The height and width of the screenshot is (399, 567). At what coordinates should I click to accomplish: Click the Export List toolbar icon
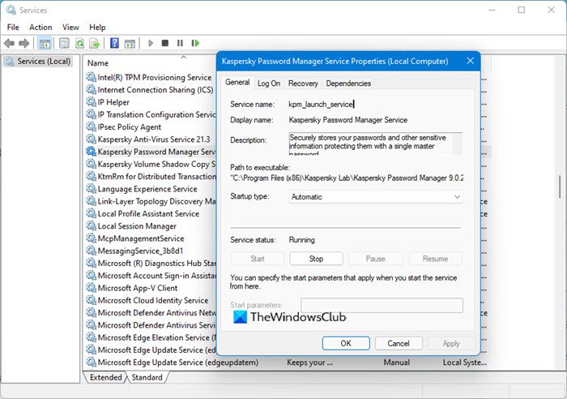(x=95, y=44)
